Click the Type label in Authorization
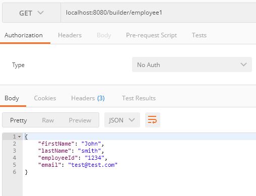Image resolution: width=256 pixels, height=196 pixels. (x=18, y=65)
